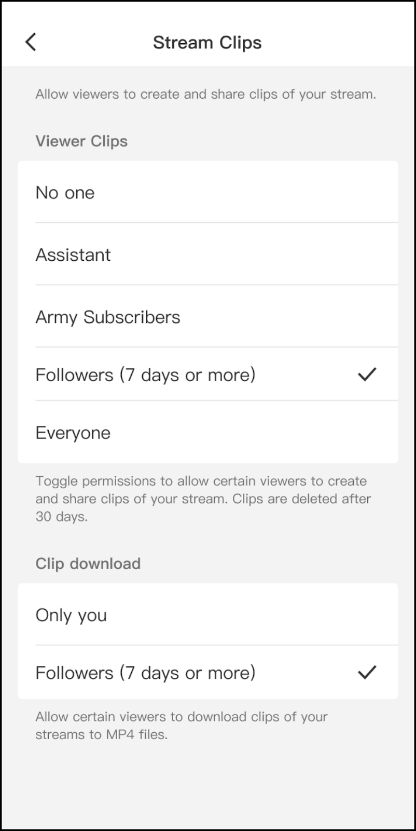The width and height of the screenshot is (416, 831).
Task: Click the Clip download section header
Action: [x=88, y=564]
